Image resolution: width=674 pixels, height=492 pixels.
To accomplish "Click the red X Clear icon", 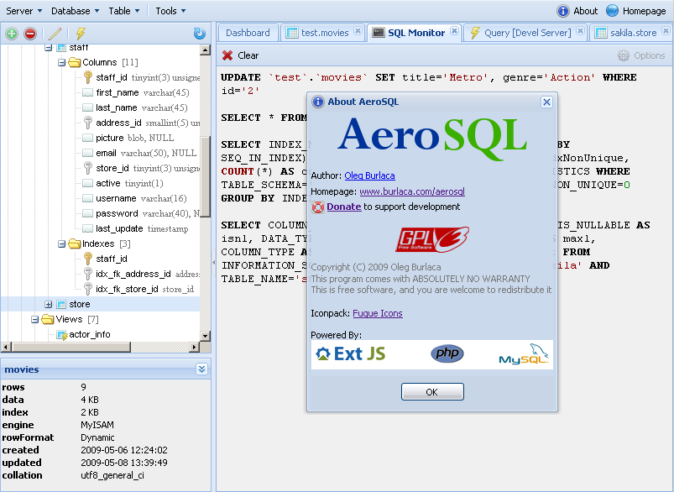I will [x=227, y=55].
